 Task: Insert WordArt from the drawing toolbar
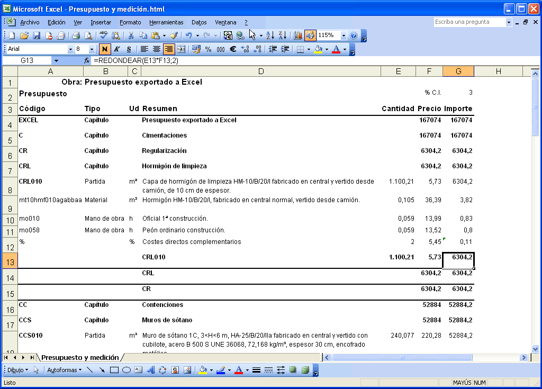(x=151, y=370)
